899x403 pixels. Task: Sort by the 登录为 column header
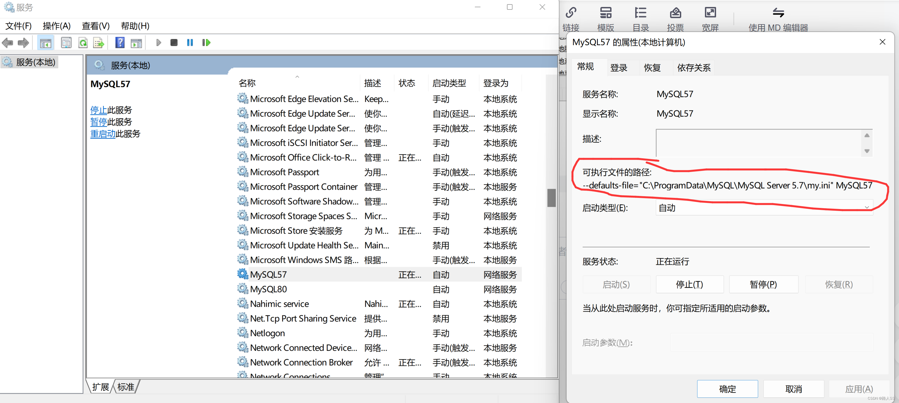500,83
